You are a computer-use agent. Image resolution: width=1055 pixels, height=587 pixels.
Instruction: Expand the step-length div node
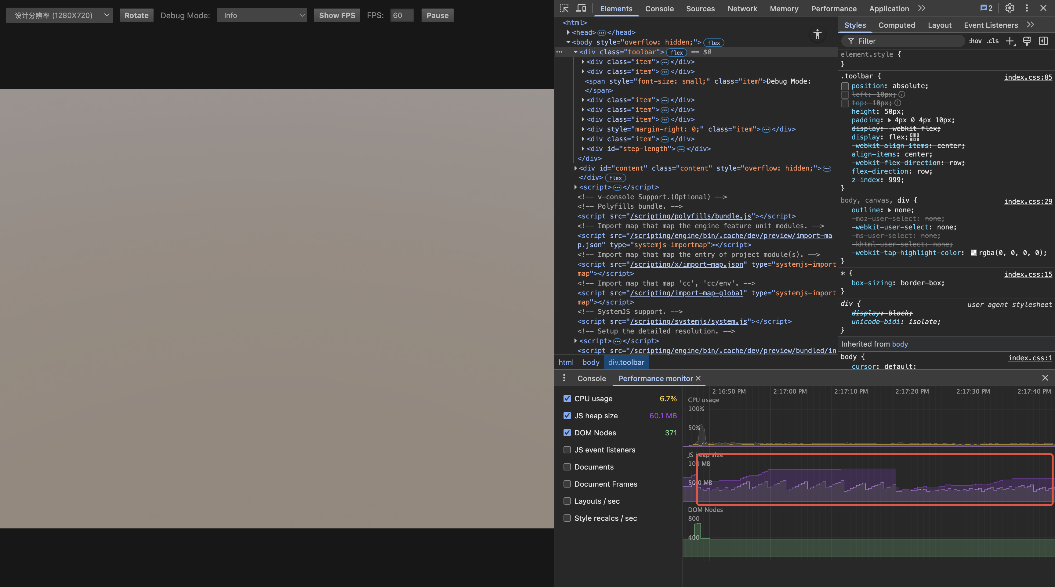[583, 149]
